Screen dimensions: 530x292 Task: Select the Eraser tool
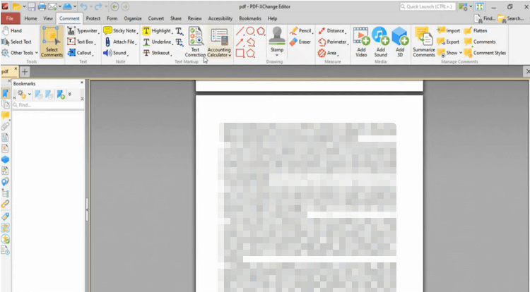click(300, 42)
